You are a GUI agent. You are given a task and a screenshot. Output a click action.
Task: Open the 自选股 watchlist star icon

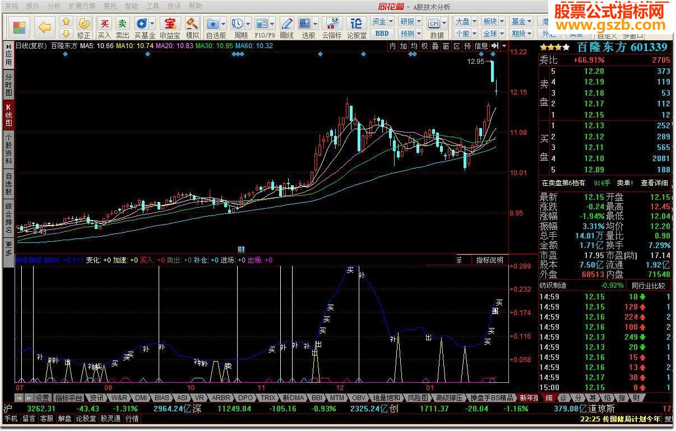tap(213, 24)
